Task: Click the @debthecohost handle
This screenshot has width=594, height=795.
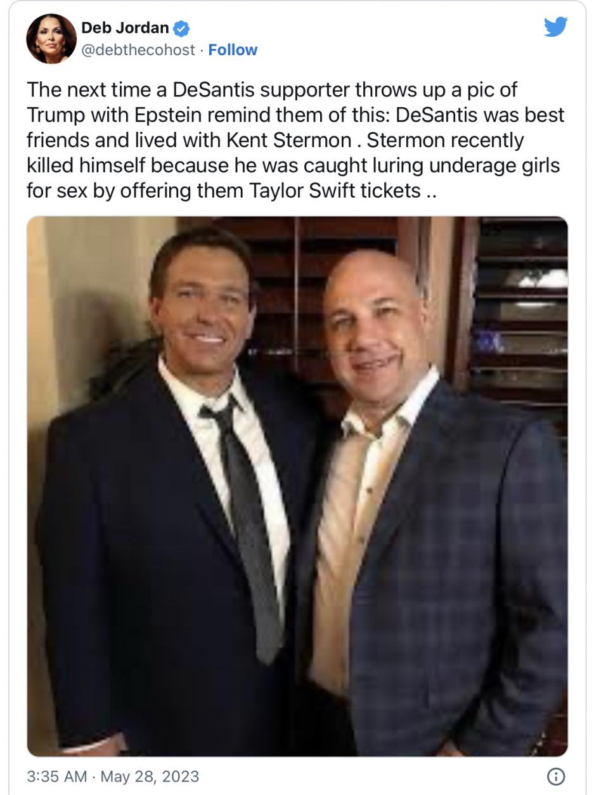Action: click(138, 50)
